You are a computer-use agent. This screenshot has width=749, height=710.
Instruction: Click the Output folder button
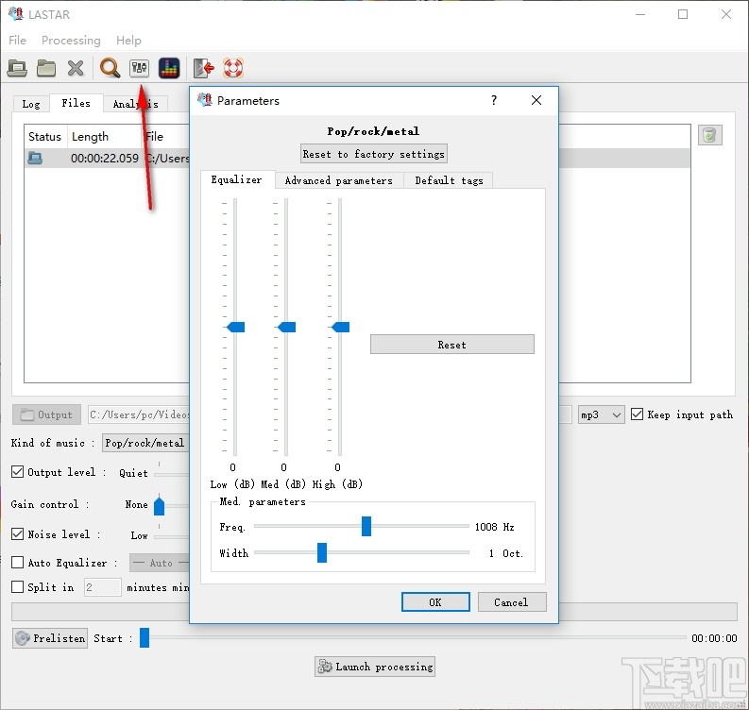pyautogui.click(x=46, y=414)
